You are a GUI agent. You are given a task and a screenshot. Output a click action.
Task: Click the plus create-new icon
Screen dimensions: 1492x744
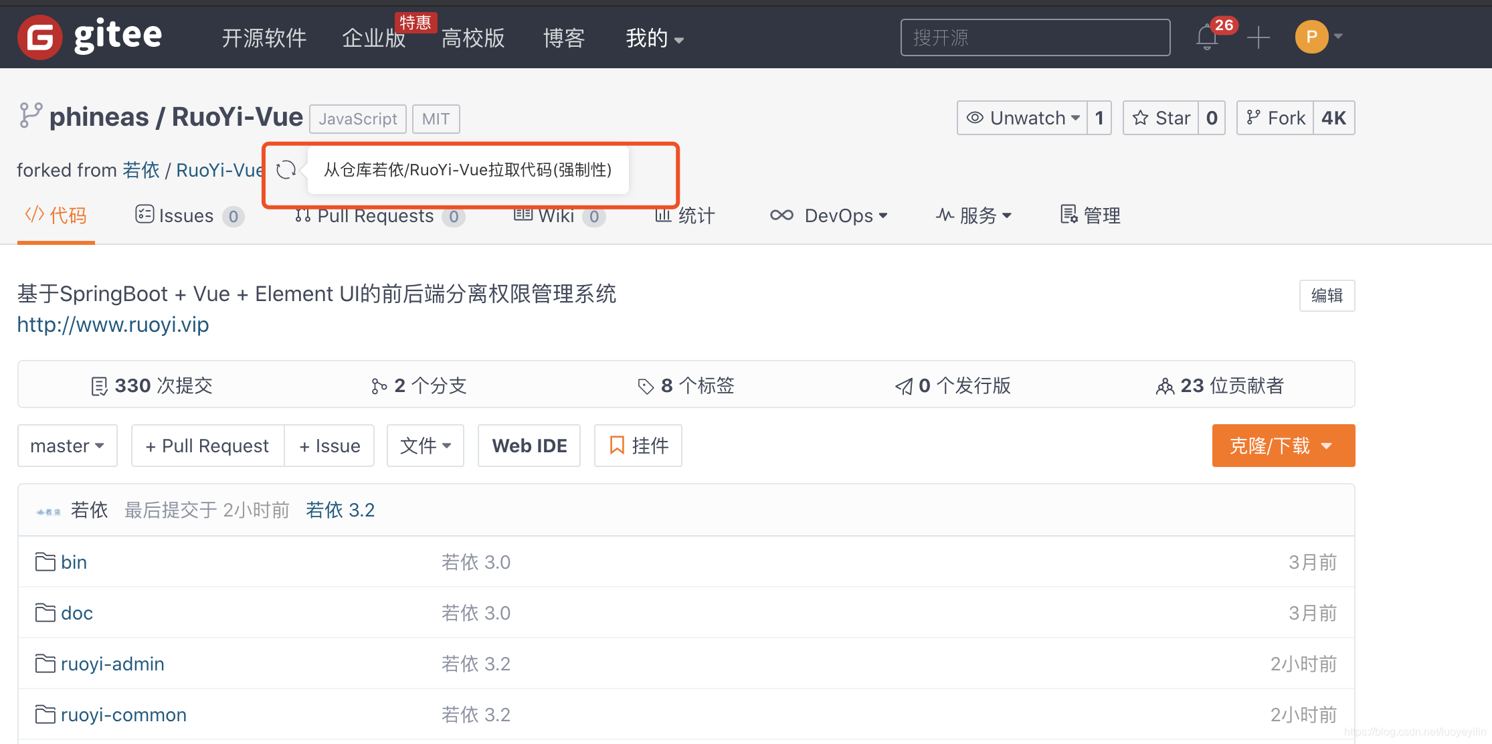click(1258, 37)
